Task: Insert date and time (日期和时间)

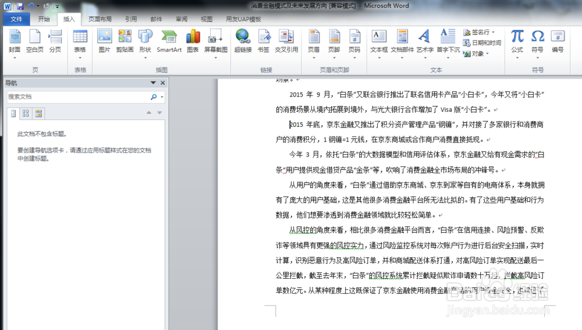Action: click(x=482, y=43)
